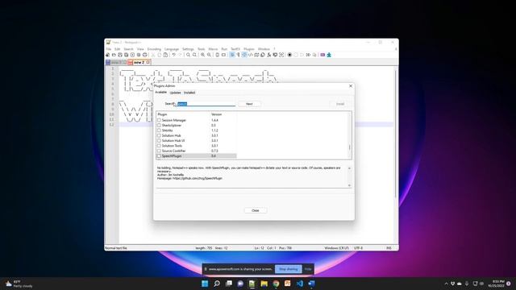This screenshot has width=516, height=290.
Task: Click the Stop sharing button
Action: coord(289,269)
